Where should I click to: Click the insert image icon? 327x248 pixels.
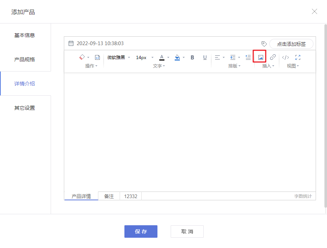click(x=261, y=57)
